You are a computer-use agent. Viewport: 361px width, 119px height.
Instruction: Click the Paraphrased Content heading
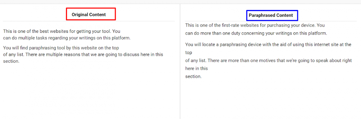[271, 15]
